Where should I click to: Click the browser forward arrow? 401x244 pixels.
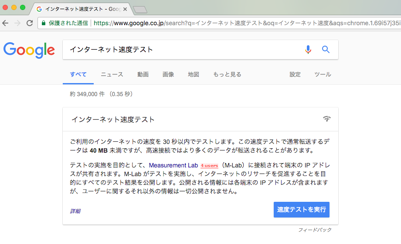[17, 23]
